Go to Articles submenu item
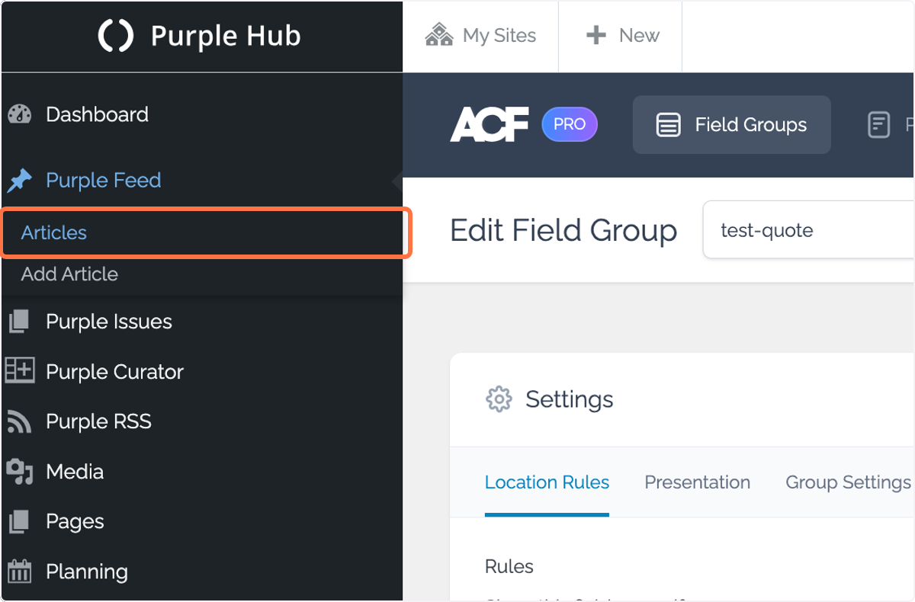 pos(54,232)
